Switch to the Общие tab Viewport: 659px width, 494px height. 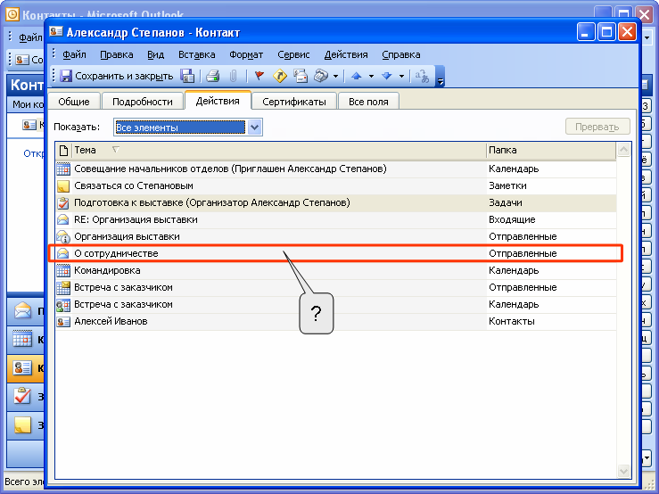click(74, 102)
